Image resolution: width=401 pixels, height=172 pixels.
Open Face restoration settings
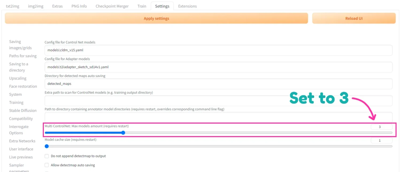[x=23, y=86]
